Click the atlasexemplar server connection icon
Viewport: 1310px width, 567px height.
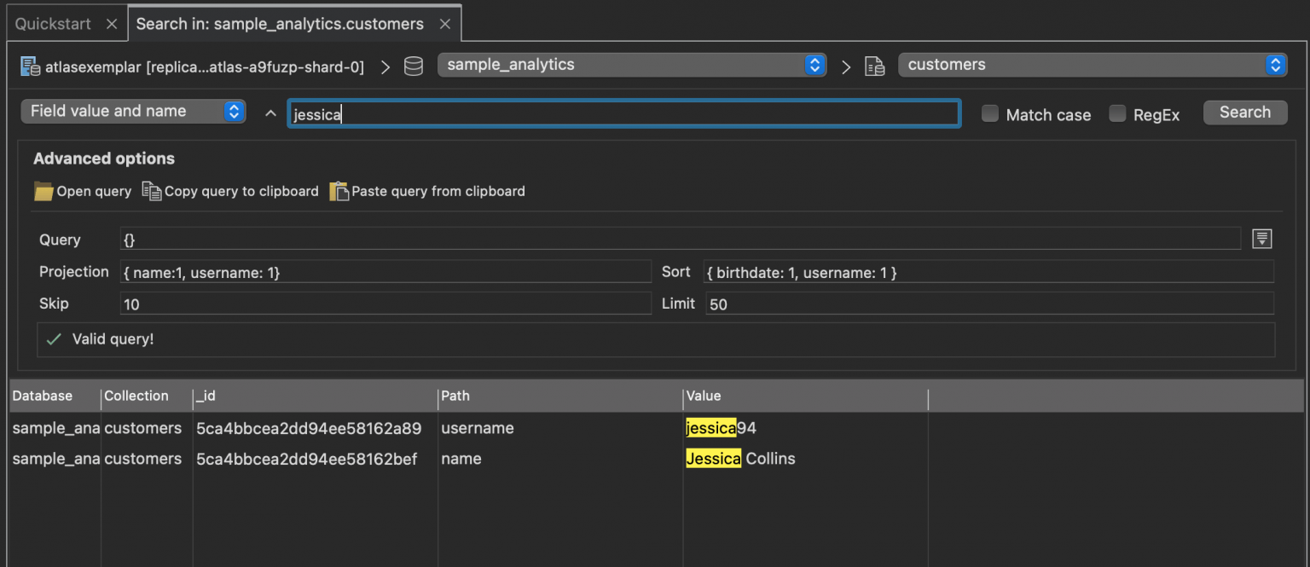30,67
